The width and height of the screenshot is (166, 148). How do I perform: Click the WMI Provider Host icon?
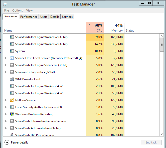pyautogui.click(x=12, y=79)
